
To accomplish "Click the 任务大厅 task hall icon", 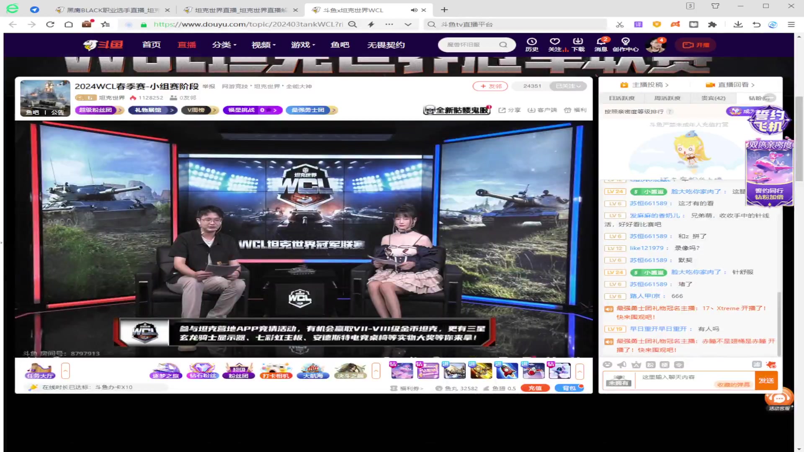I will [40, 371].
